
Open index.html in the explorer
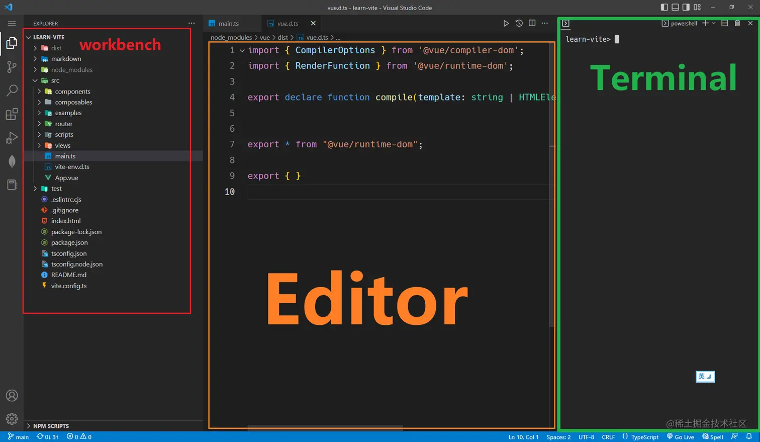65,221
